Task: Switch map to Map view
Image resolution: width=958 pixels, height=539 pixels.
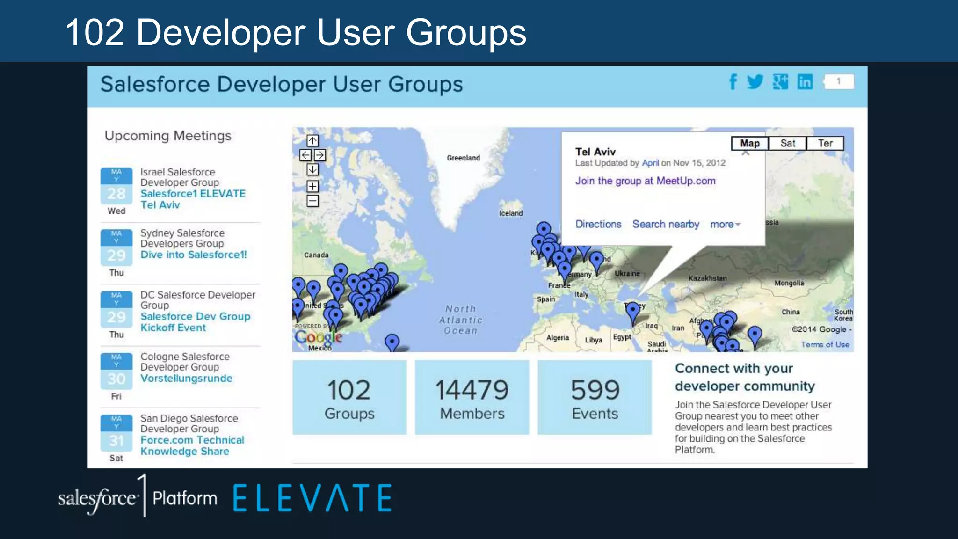Action: coord(750,143)
